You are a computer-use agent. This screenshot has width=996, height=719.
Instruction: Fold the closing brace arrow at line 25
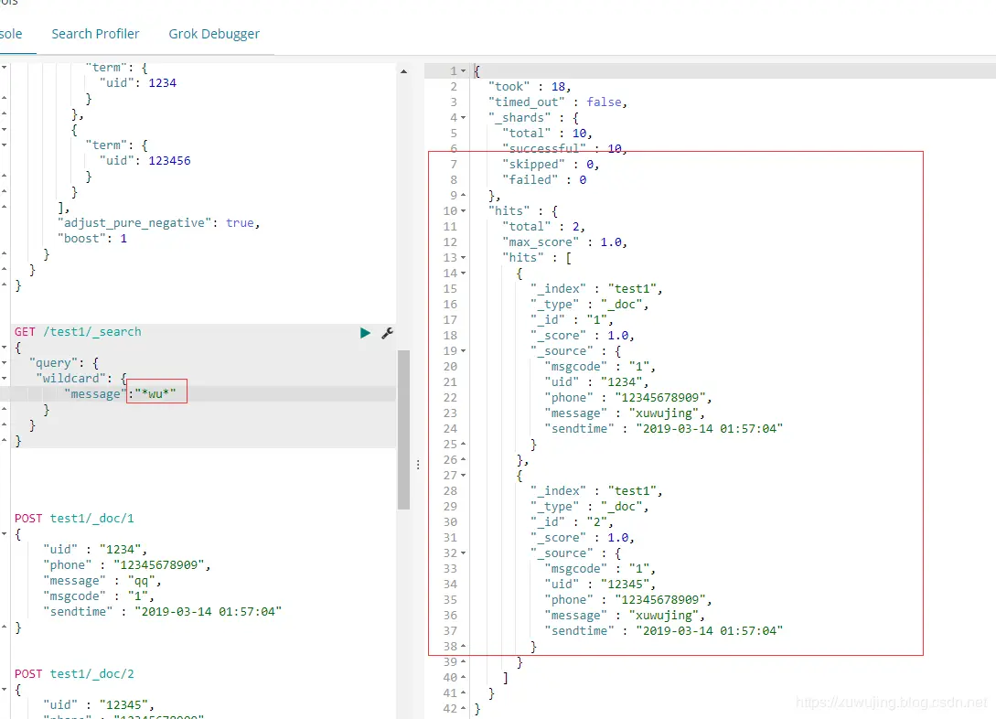click(x=463, y=444)
